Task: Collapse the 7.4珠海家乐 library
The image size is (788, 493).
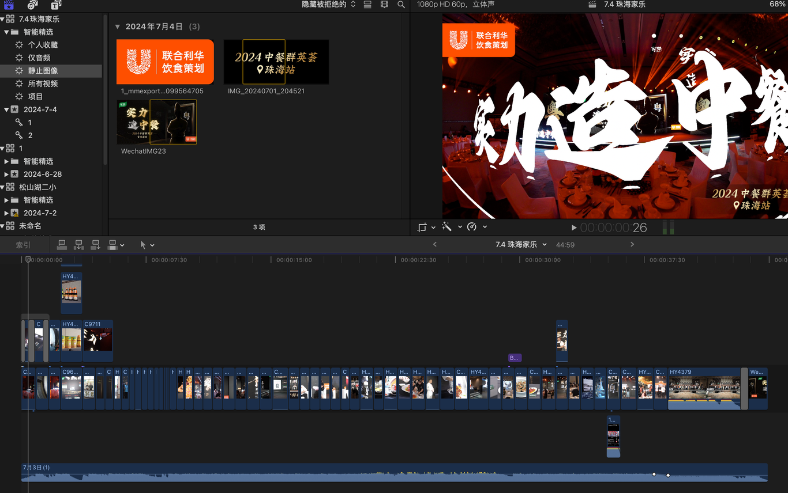Action: pos(2,19)
